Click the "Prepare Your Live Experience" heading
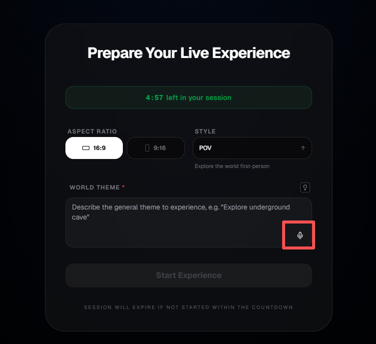376x344 pixels. pos(189,53)
